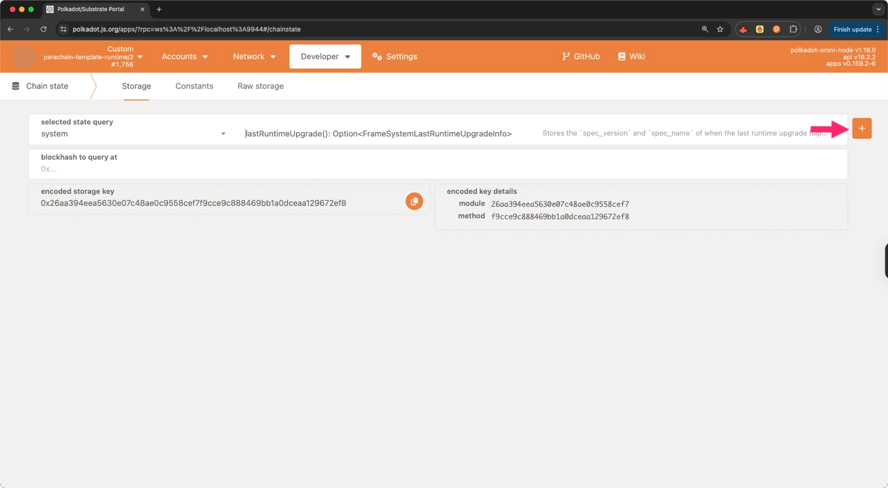Screen dimensions: 888x488
Task: Open the Extensions puzzle icon
Action: tap(793, 29)
